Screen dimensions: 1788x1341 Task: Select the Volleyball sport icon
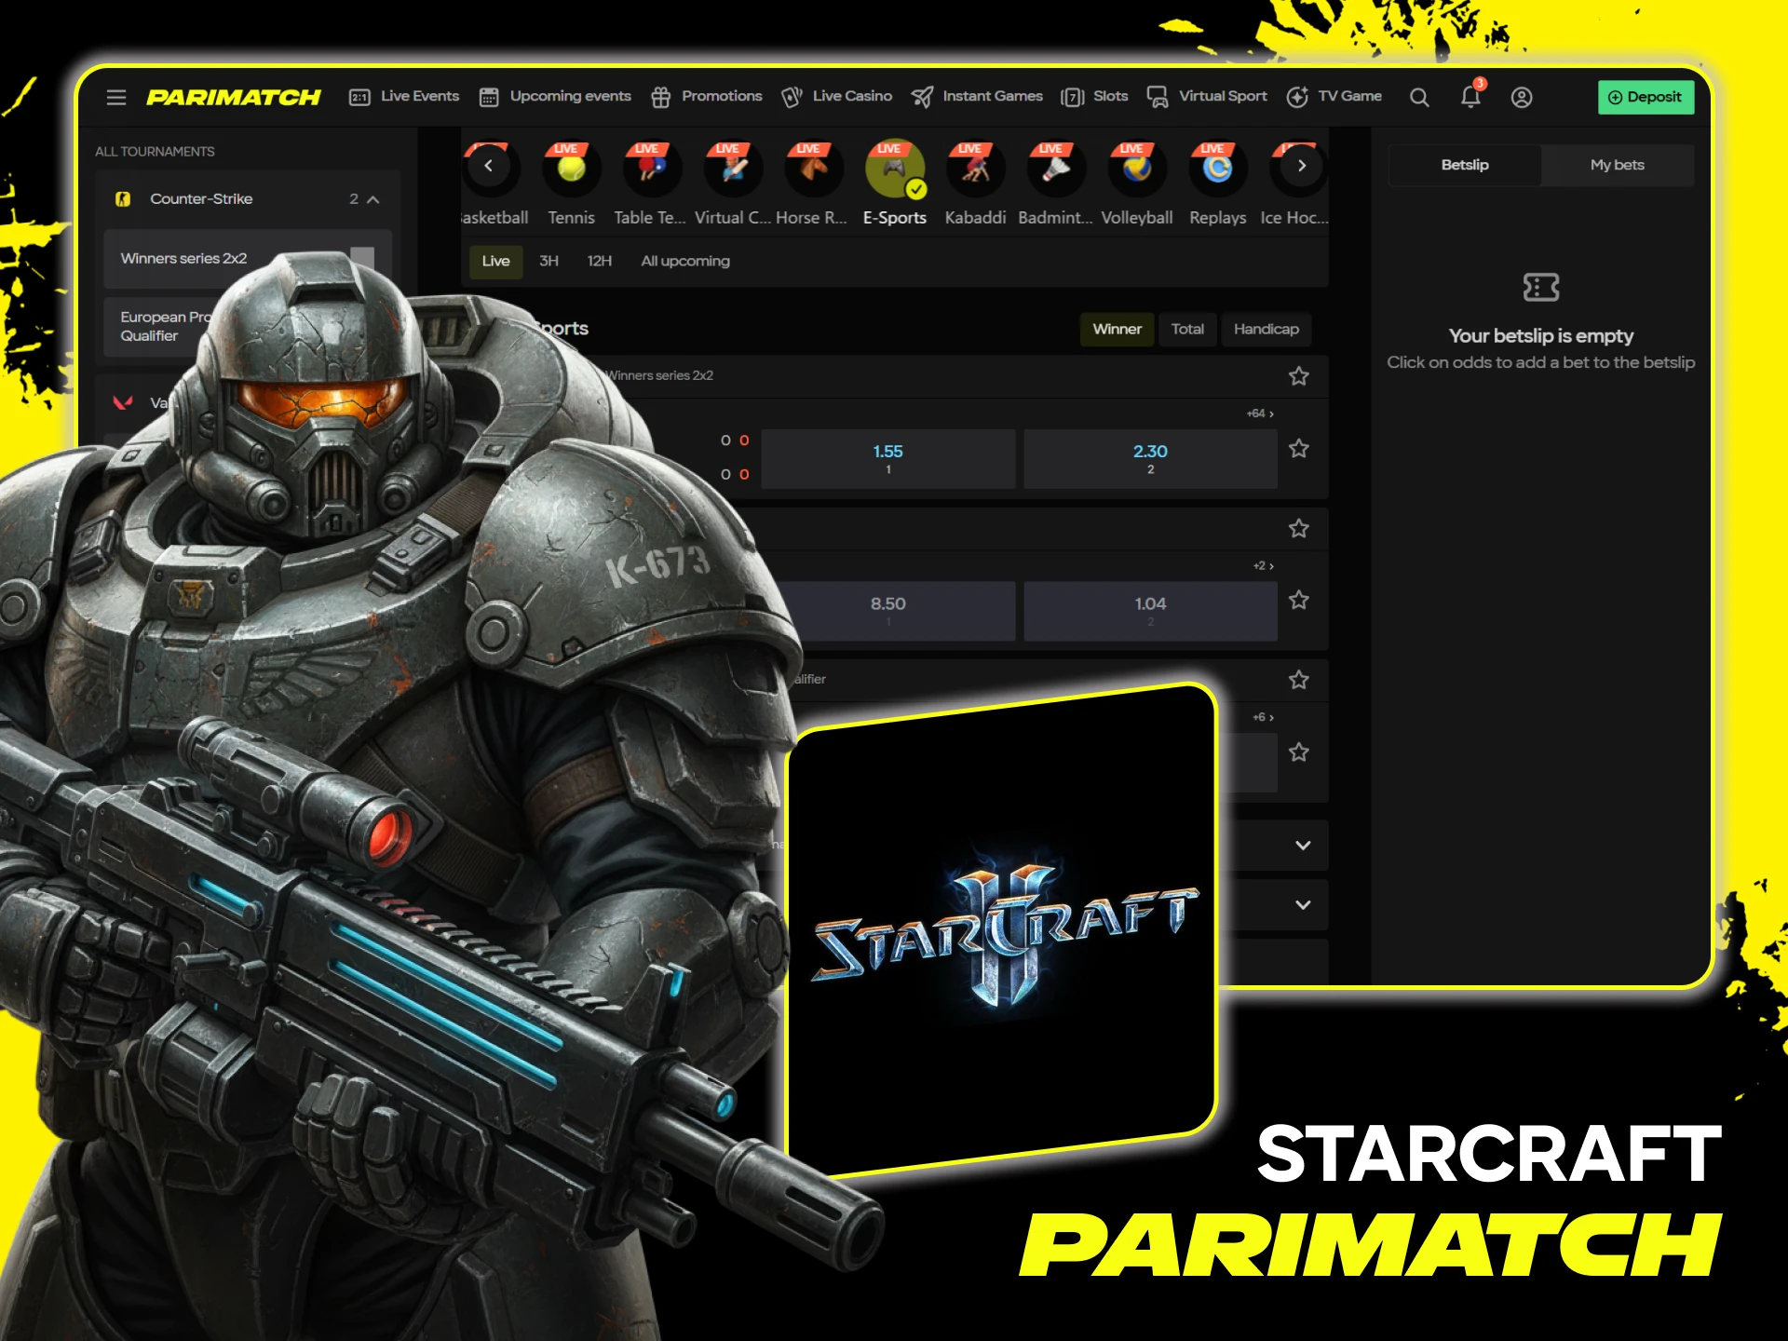coord(1137,169)
